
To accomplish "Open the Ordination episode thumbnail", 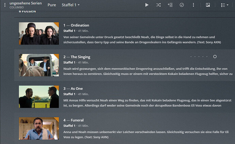I will (x=39, y=34).
